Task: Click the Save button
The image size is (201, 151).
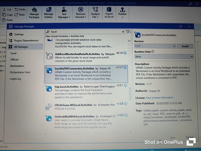Action: coord(173,137)
